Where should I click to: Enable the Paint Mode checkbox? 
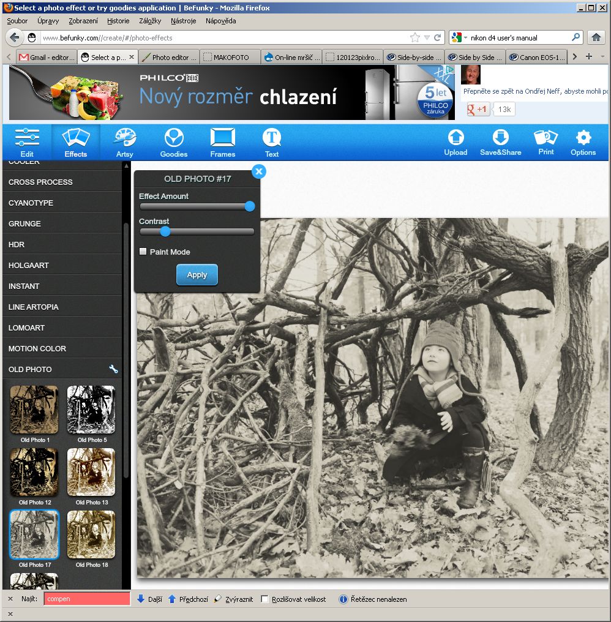pos(143,252)
